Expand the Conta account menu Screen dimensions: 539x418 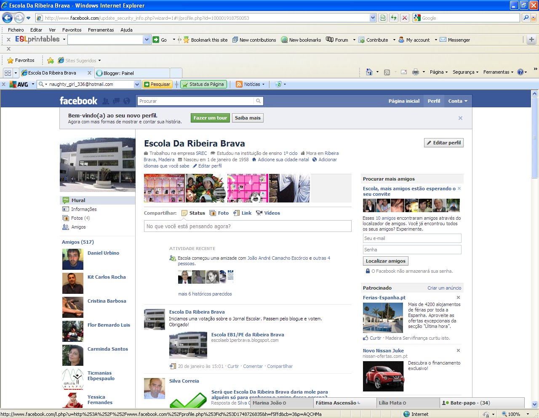[x=458, y=101]
